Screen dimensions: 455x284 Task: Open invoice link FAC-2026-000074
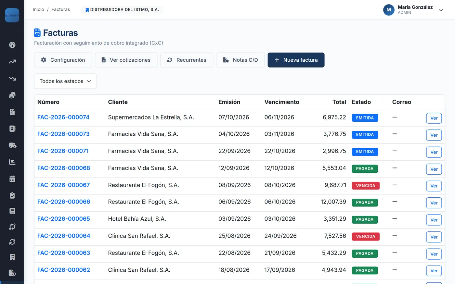pos(63,117)
